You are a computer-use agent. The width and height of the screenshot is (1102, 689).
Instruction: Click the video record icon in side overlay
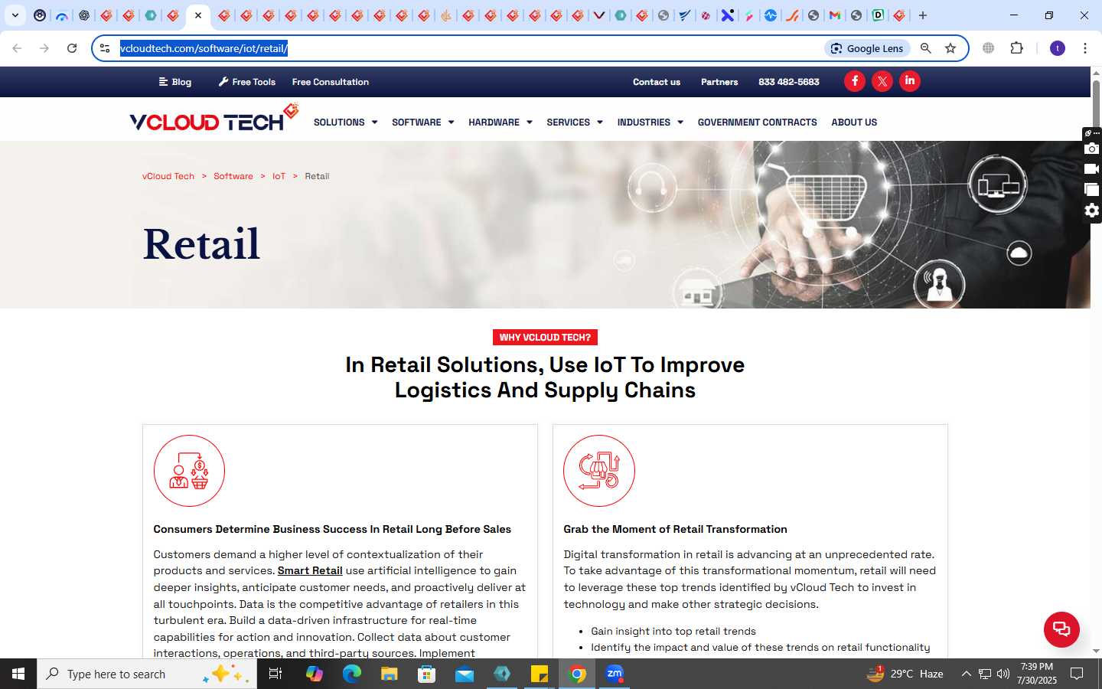[x=1092, y=169]
